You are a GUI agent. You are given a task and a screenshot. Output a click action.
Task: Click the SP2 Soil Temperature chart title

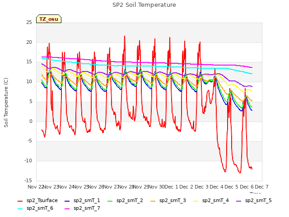click(x=144, y=5)
